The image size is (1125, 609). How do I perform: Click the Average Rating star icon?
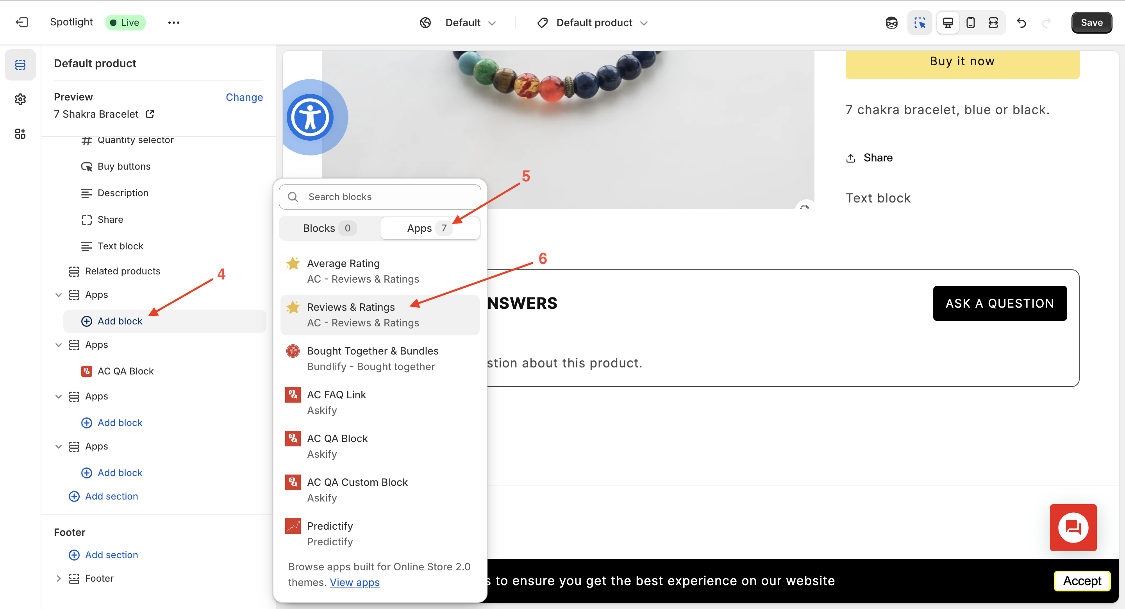coord(293,263)
